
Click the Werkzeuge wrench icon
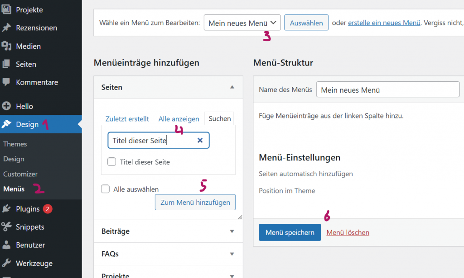6,263
